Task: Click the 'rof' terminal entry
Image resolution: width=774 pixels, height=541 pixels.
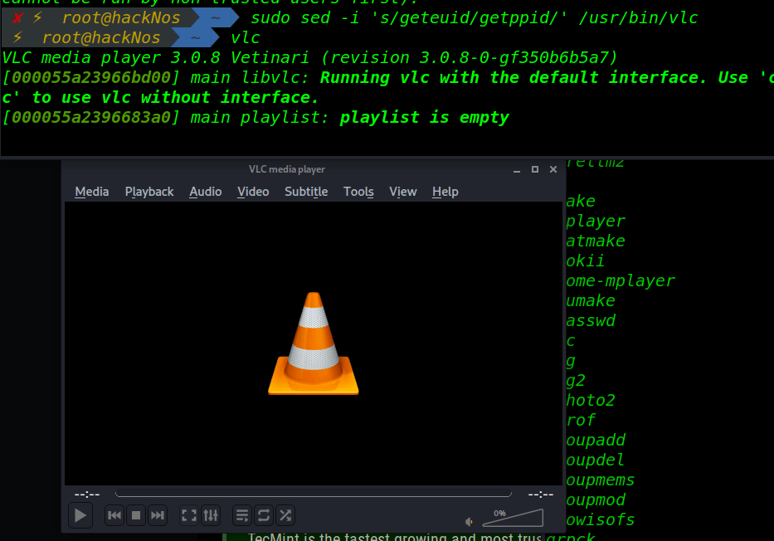Action: click(x=581, y=421)
